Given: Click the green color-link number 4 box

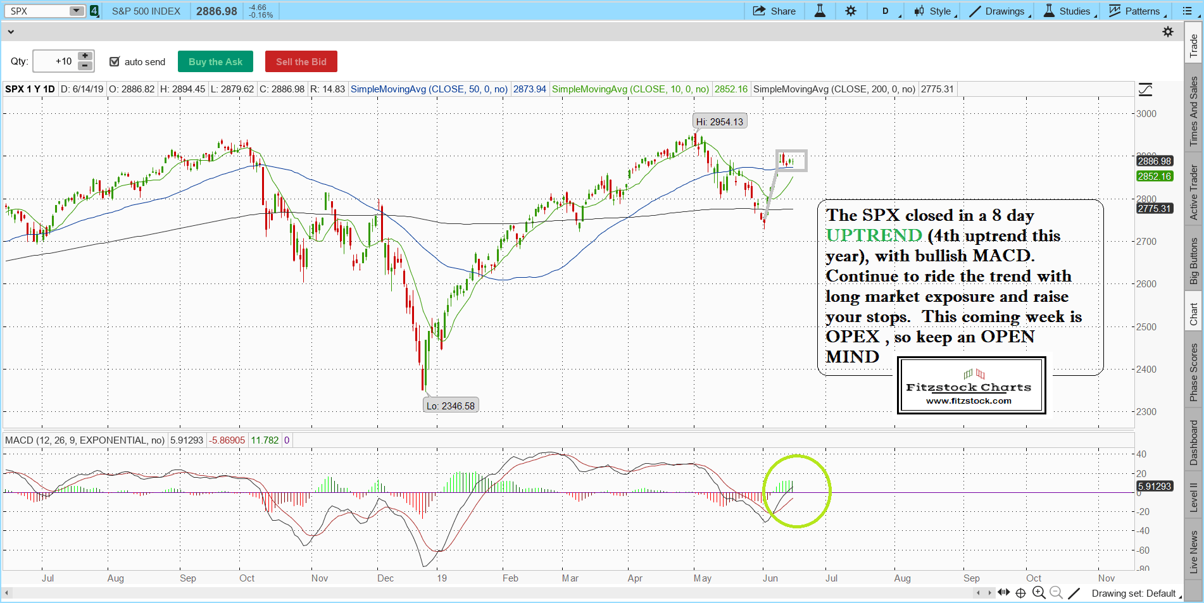Looking at the screenshot, I should [94, 11].
